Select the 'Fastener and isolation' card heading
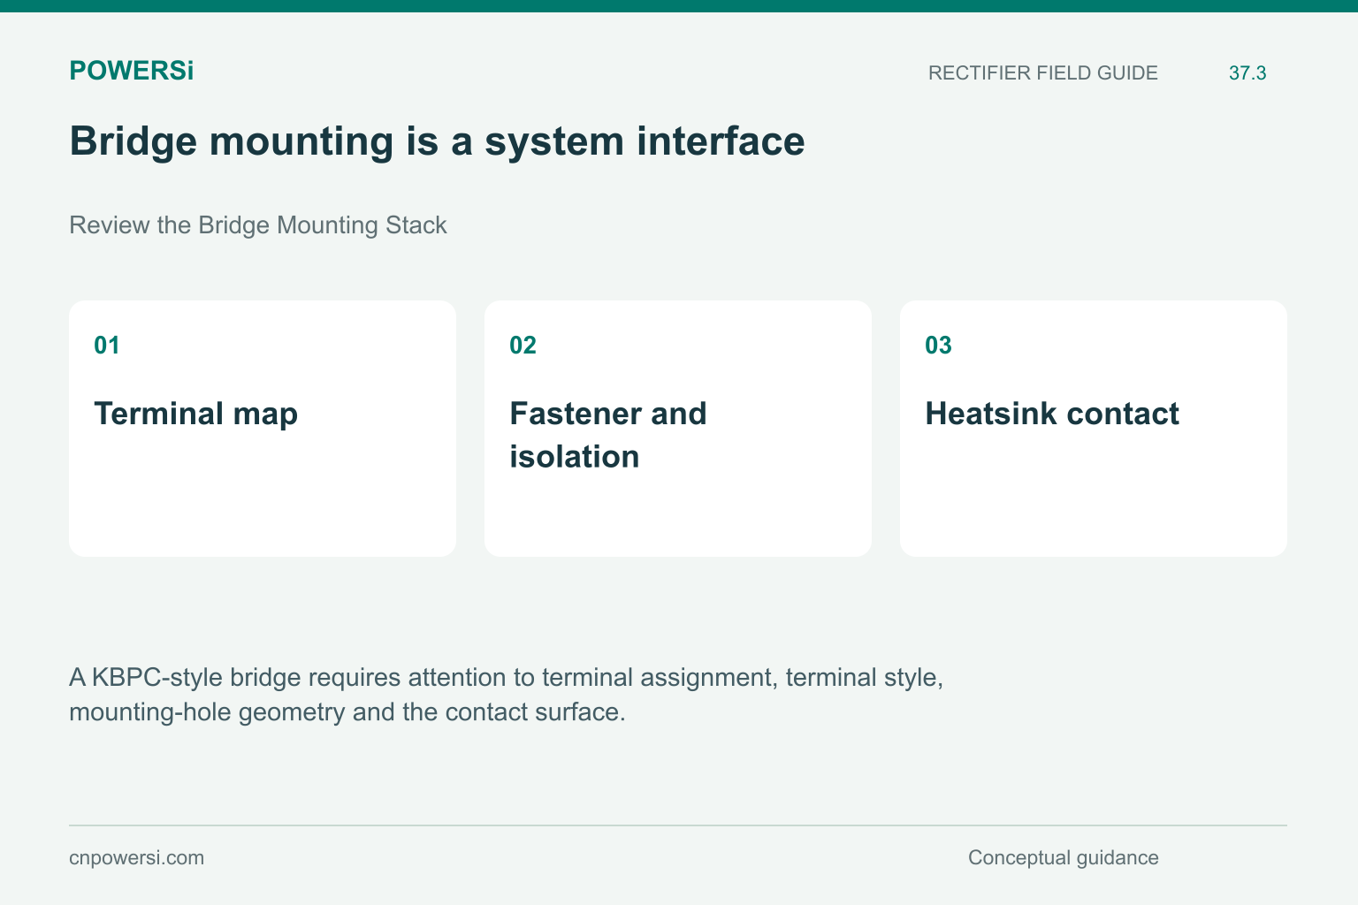 608,435
